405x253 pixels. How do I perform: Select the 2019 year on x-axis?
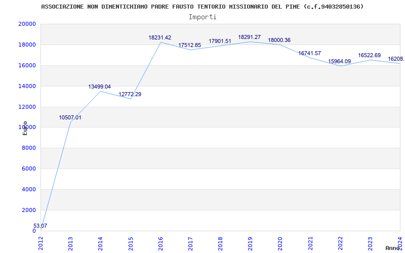click(x=250, y=243)
